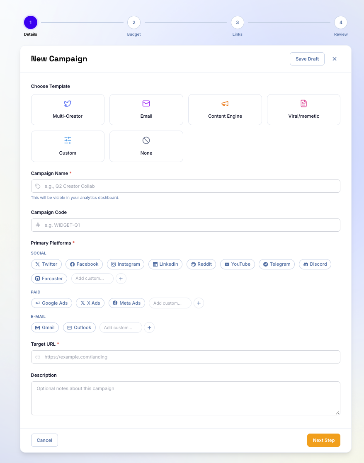Focus the Social Add custom field
This screenshot has width=364, height=463.
click(92, 279)
